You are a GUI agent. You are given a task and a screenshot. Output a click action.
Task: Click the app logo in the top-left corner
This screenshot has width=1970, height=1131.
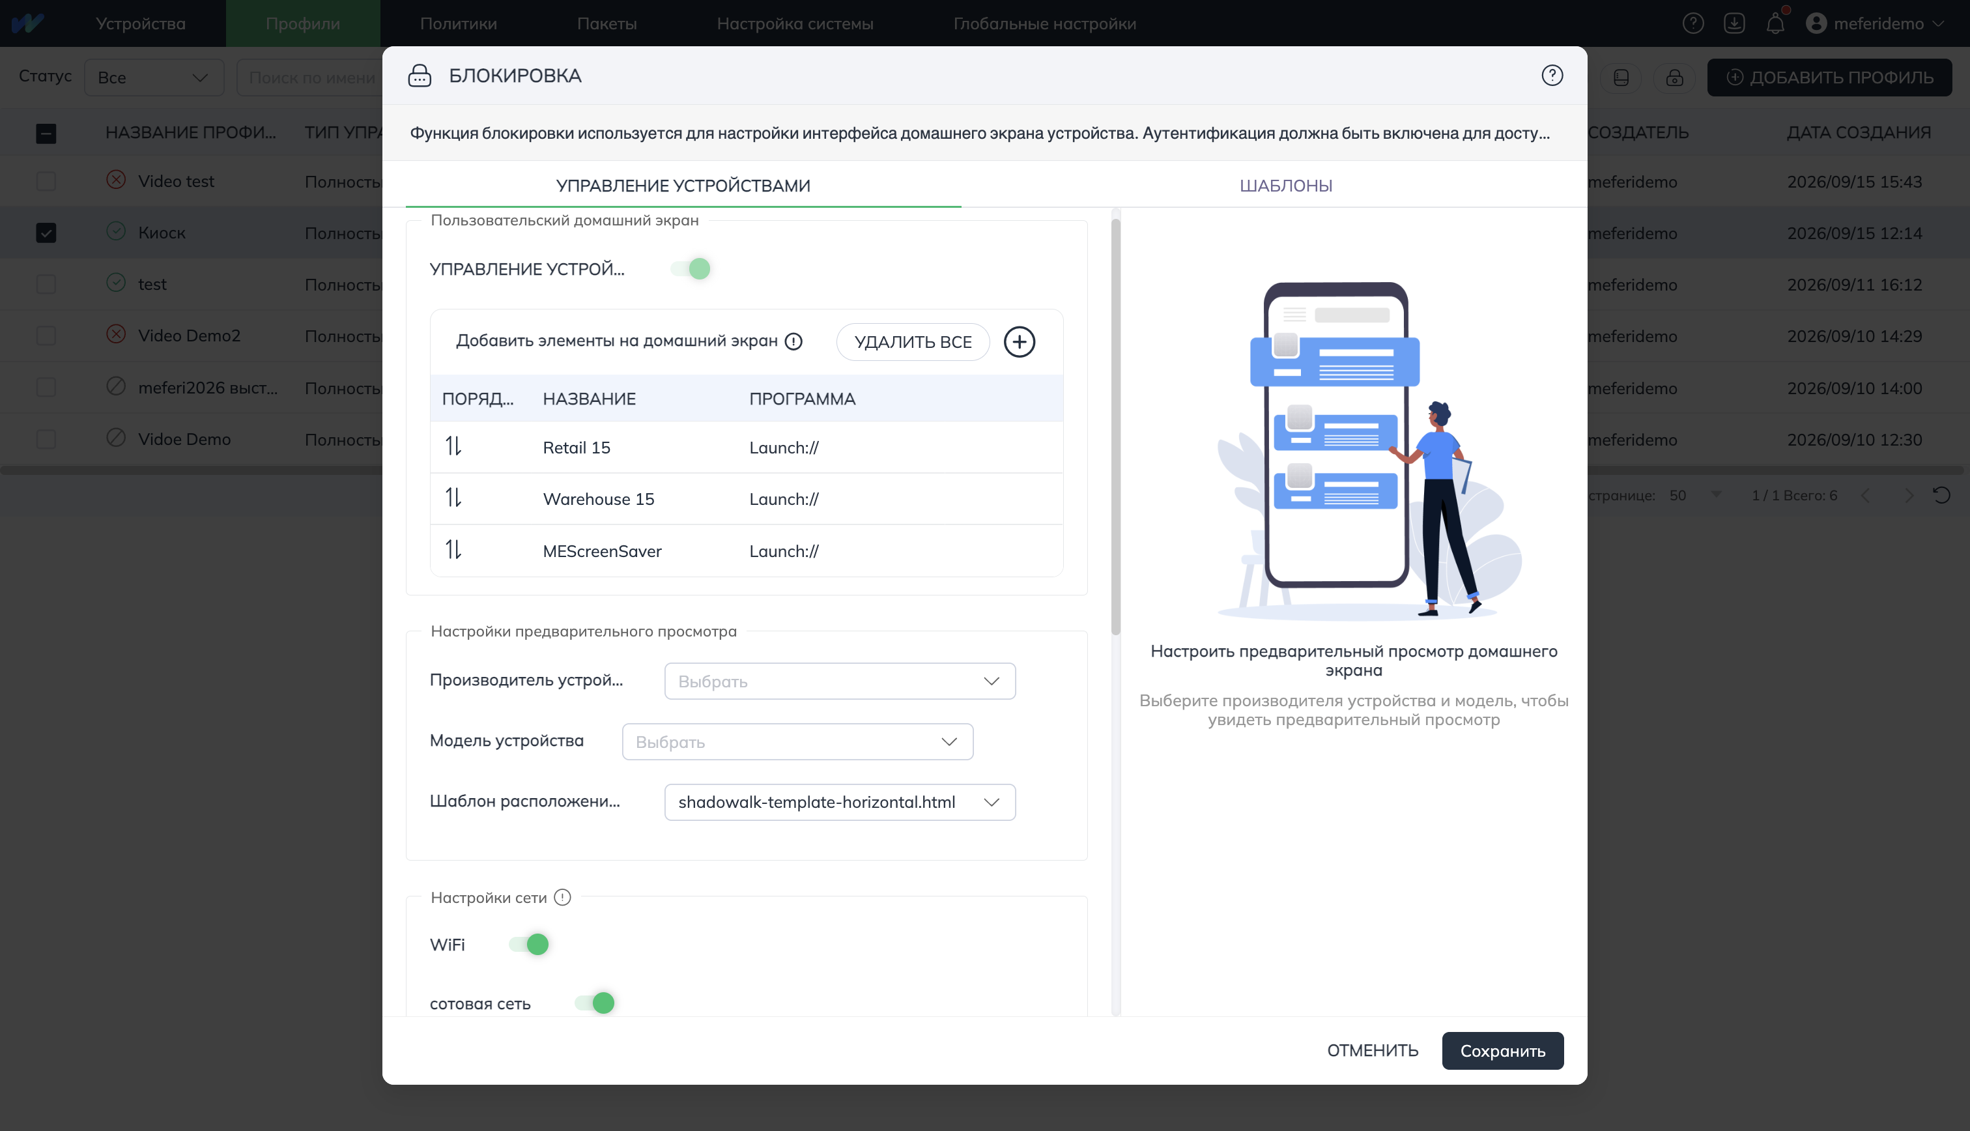pos(28,23)
